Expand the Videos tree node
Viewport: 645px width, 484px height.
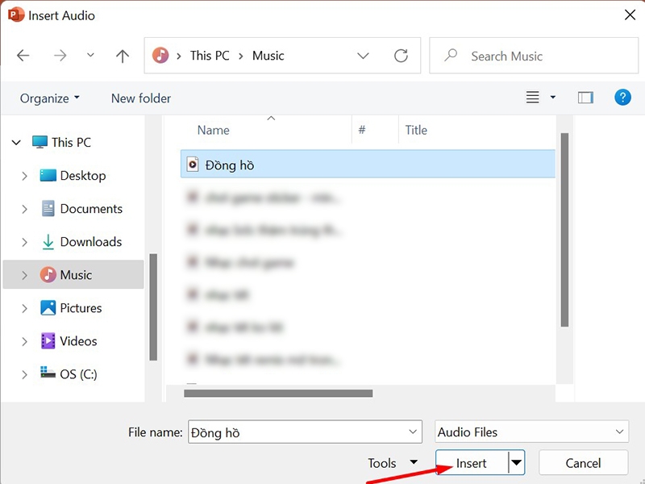(x=24, y=341)
